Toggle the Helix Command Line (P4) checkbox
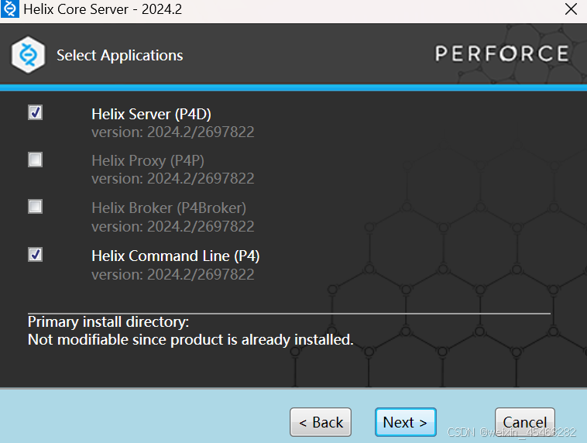Screen dimensions: 587x443 point(35,255)
